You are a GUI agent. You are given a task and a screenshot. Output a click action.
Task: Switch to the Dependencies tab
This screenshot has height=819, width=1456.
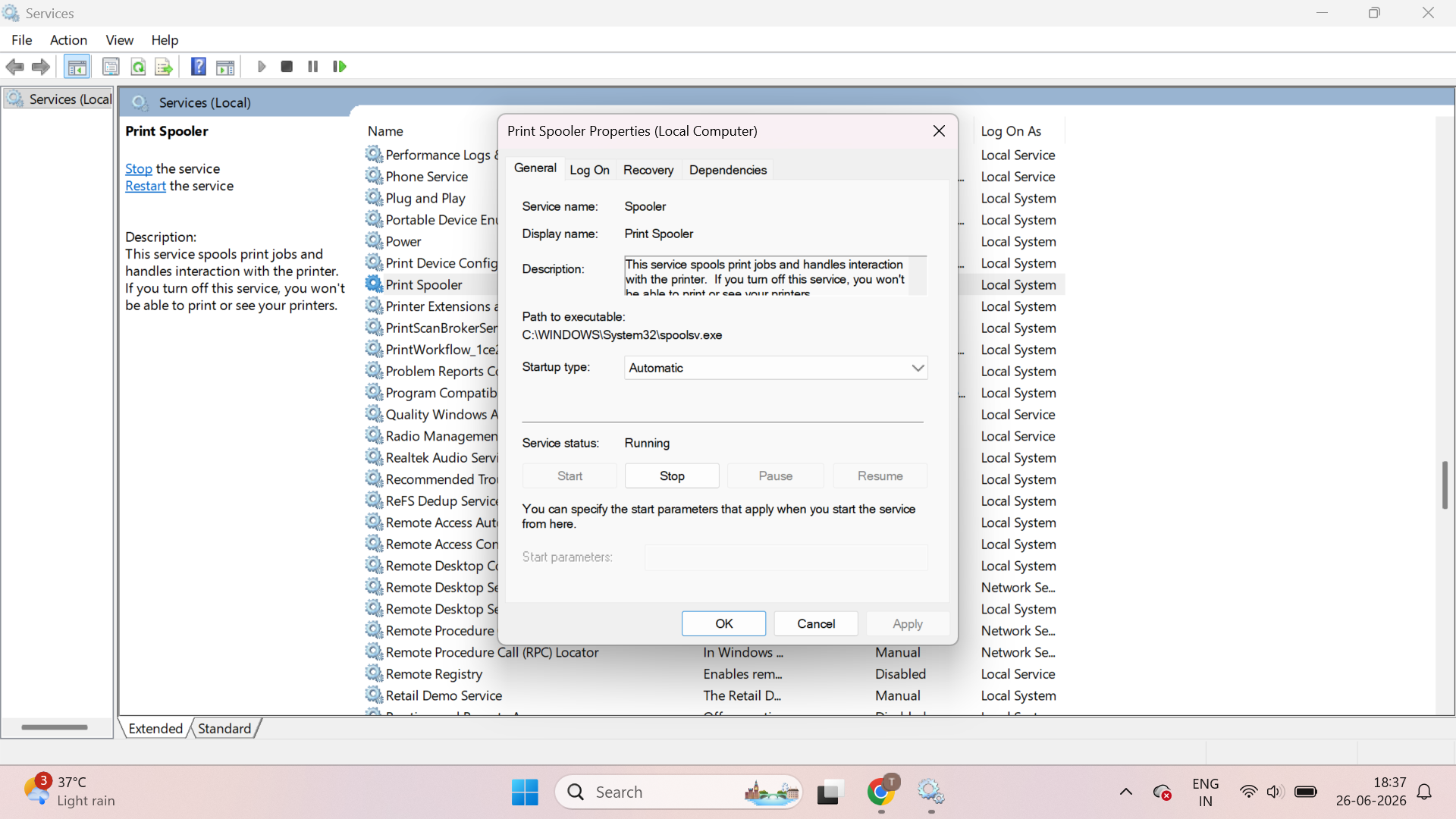point(728,170)
